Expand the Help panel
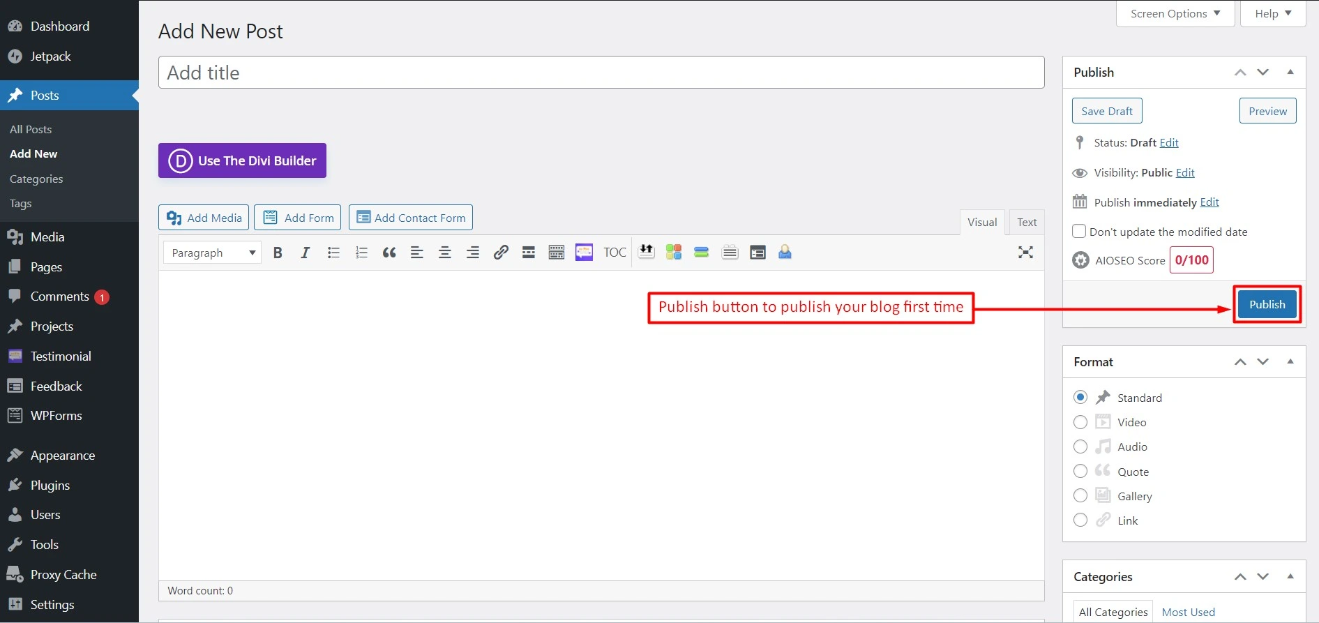 coord(1273,13)
